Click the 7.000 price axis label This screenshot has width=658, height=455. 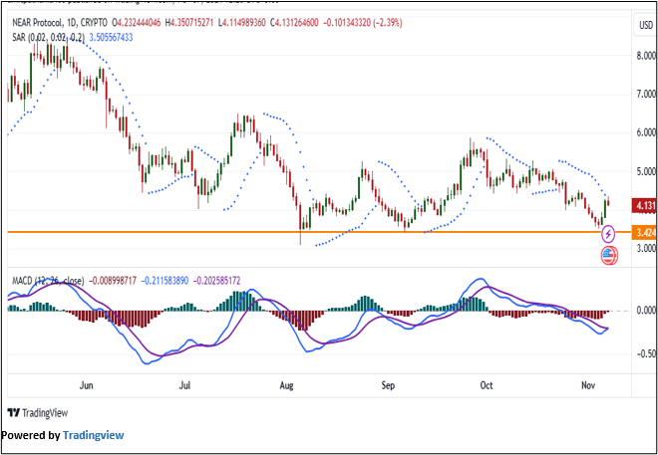pyautogui.click(x=646, y=95)
